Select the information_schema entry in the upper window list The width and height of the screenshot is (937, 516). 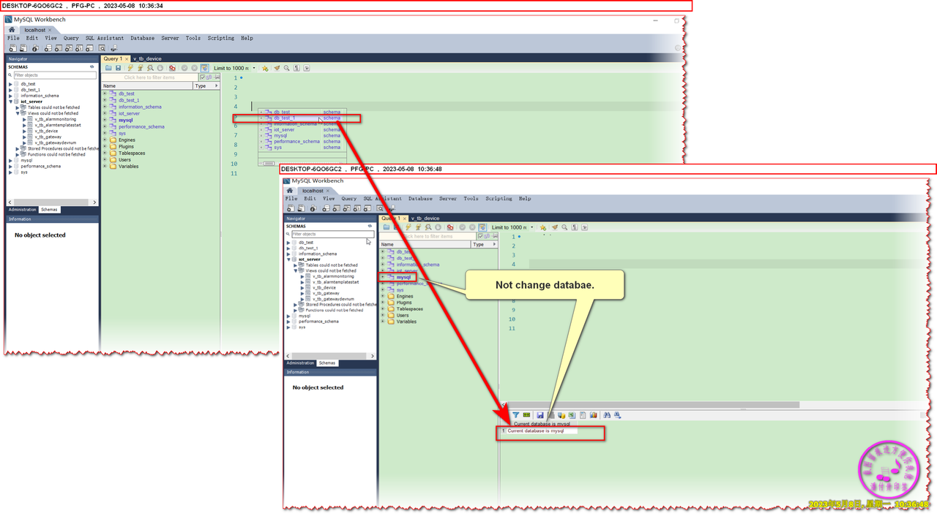tap(140, 107)
